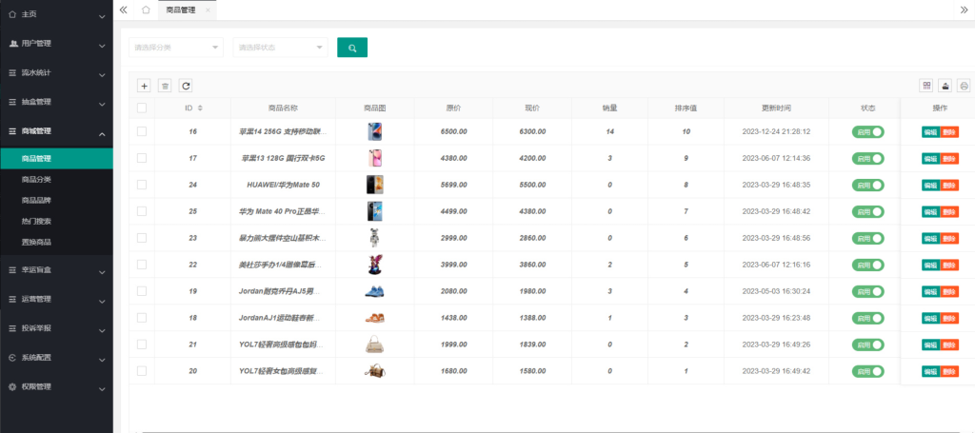
Task: Click the 删除 button for ID 20
Action: [949, 371]
